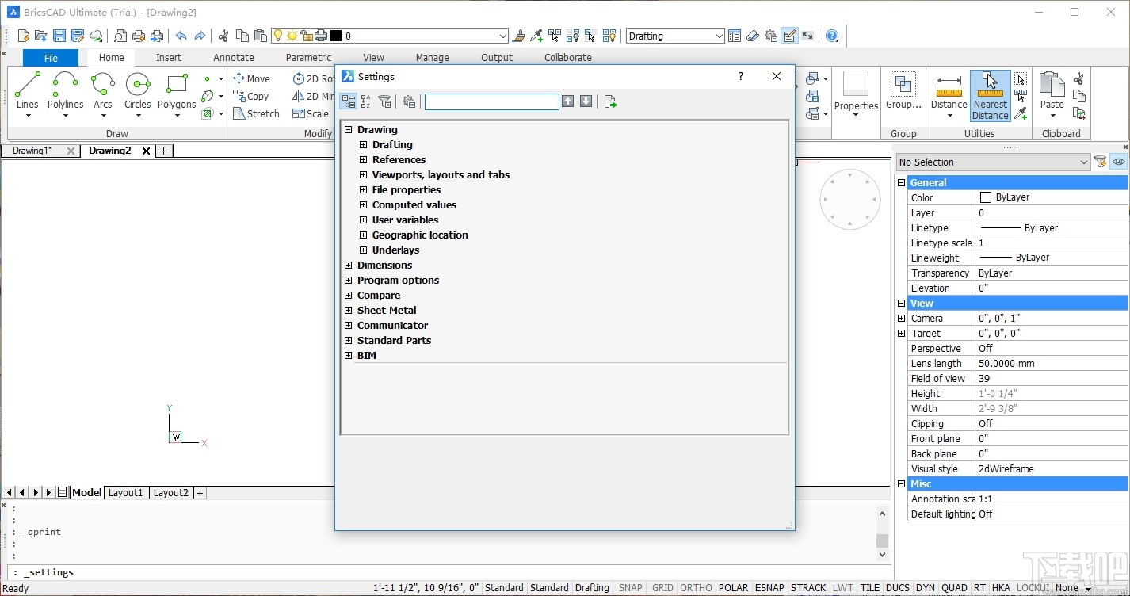Click the ByLayer color swatch

point(983,197)
